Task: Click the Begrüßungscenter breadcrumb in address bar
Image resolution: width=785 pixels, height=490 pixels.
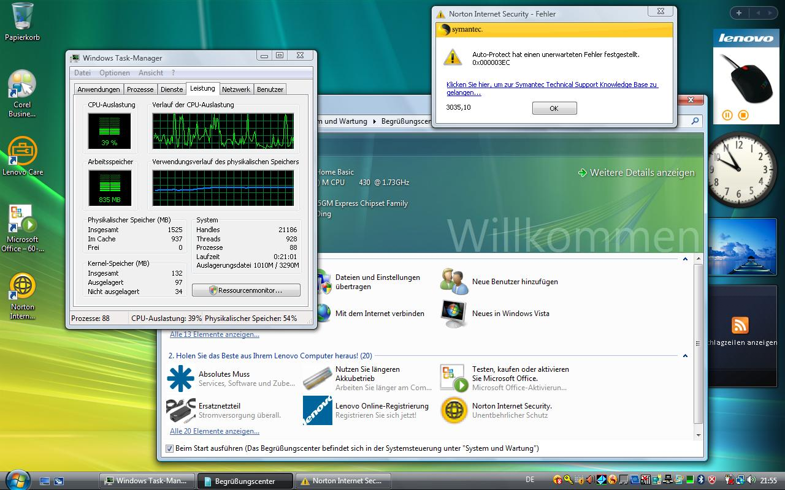Action: coord(406,121)
